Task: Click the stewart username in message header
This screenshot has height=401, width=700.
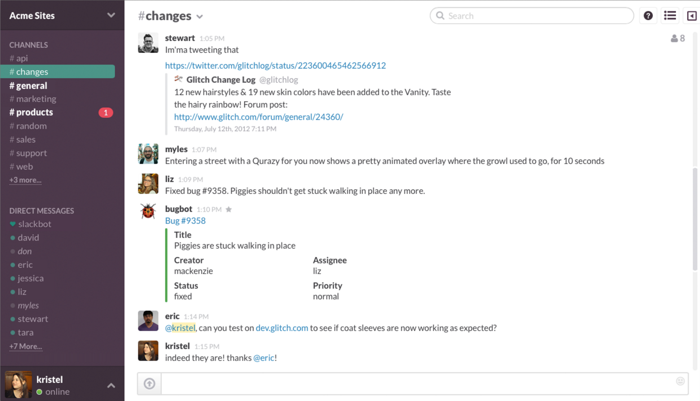Action: pos(180,38)
